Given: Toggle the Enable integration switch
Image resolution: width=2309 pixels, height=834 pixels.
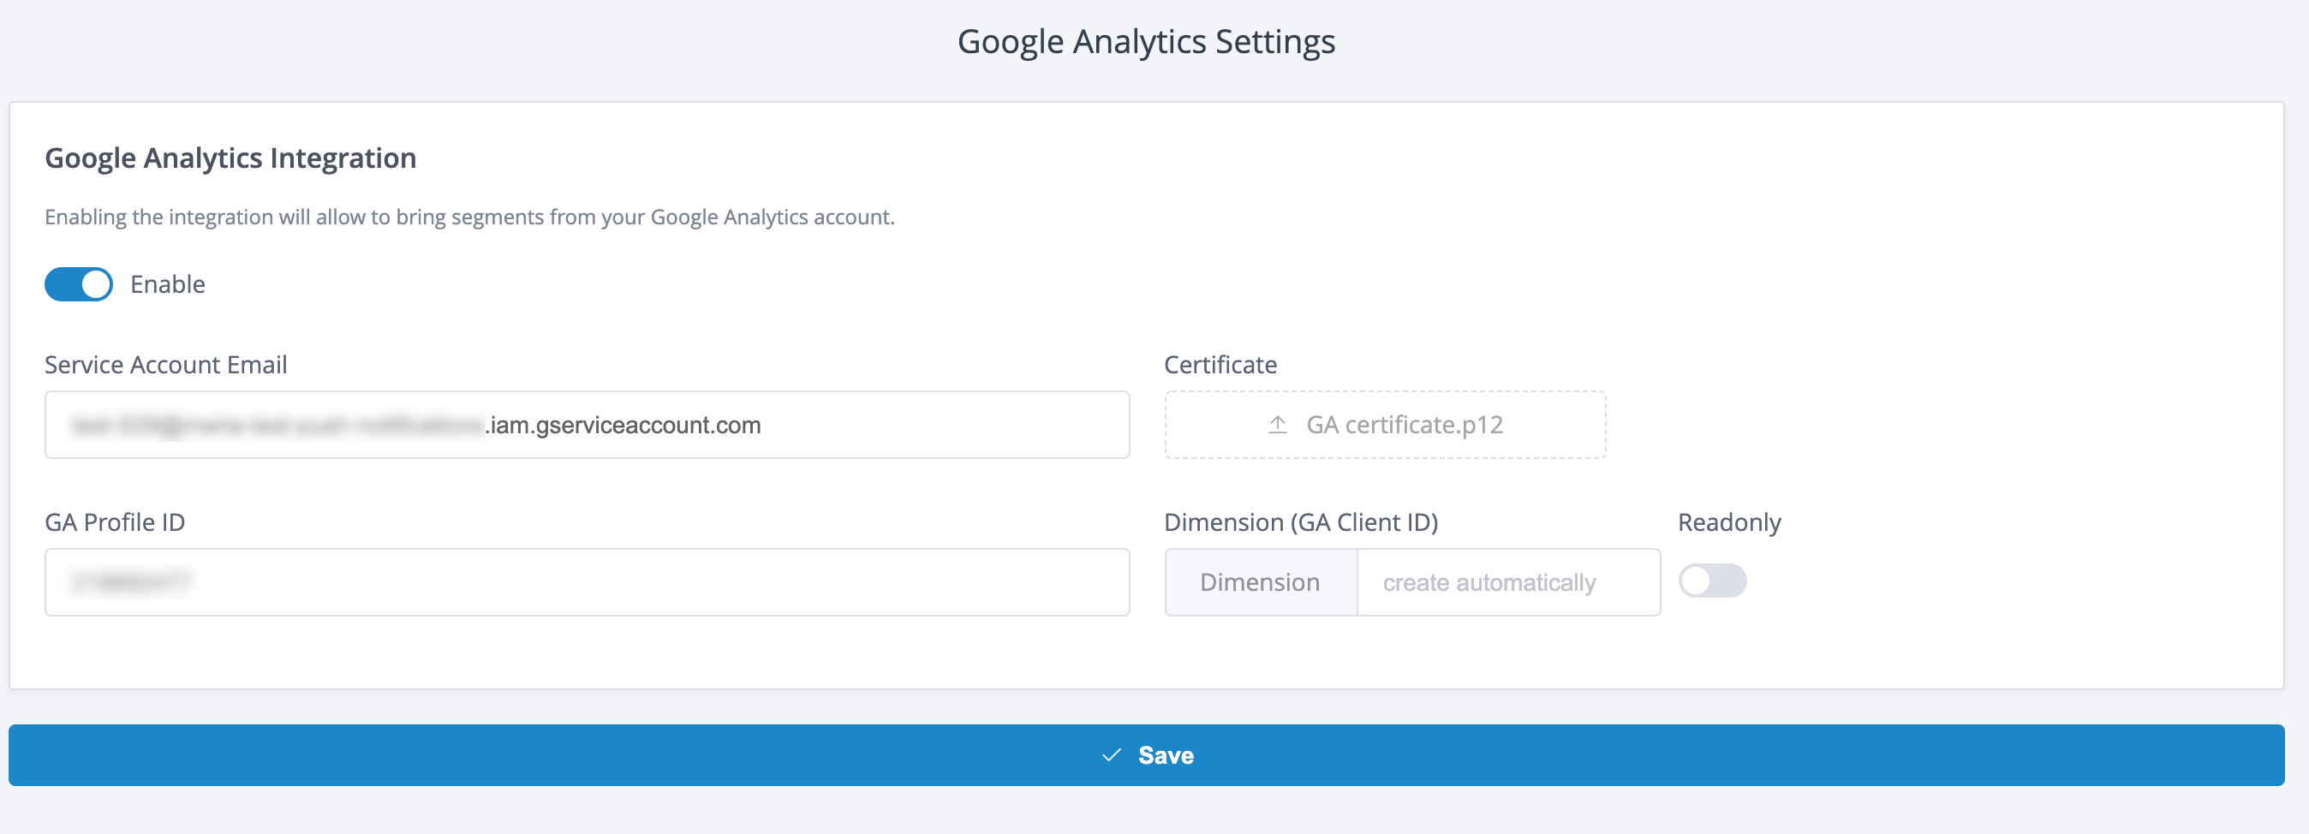Looking at the screenshot, I should (x=79, y=284).
